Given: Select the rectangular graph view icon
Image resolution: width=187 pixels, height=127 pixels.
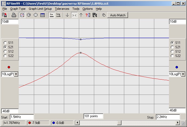Looking at the screenshot, I should [x=22, y=15].
